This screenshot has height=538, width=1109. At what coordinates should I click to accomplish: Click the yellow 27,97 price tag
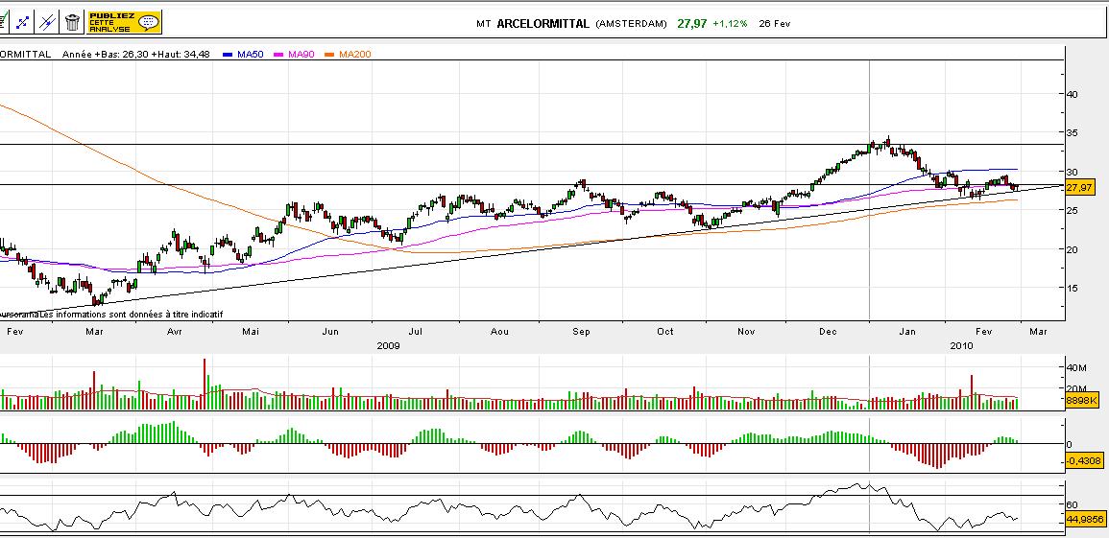click(x=1080, y=188)
